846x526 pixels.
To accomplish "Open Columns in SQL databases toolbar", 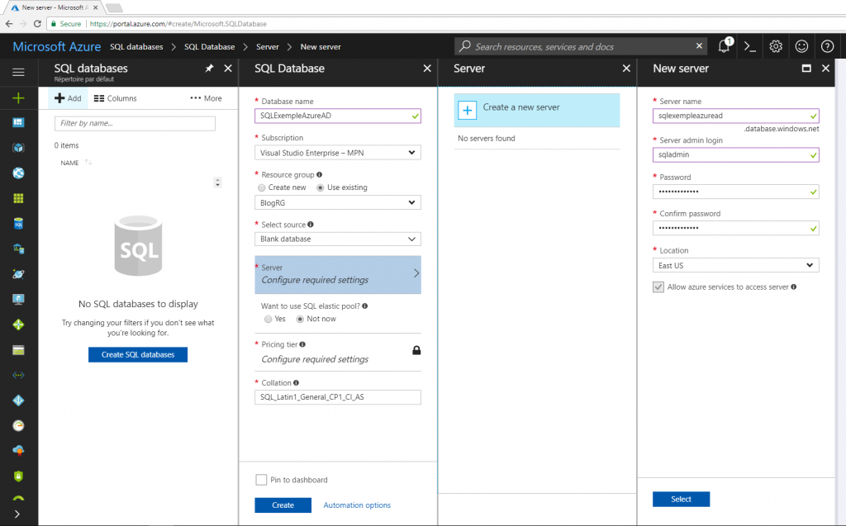I will (116, 98).
